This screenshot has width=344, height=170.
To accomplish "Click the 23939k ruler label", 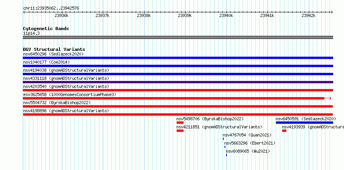I will pyautogui.click(x=185, y=15).
